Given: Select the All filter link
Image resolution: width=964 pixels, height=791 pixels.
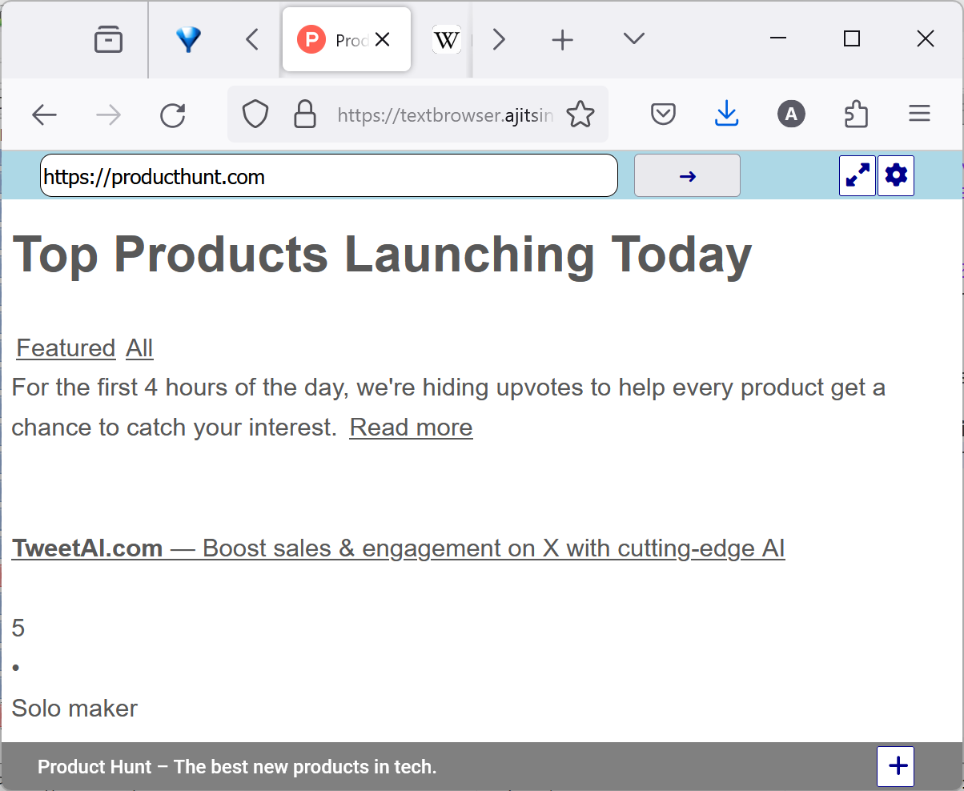Looking at the screenshot, I should tap(139, 348).
